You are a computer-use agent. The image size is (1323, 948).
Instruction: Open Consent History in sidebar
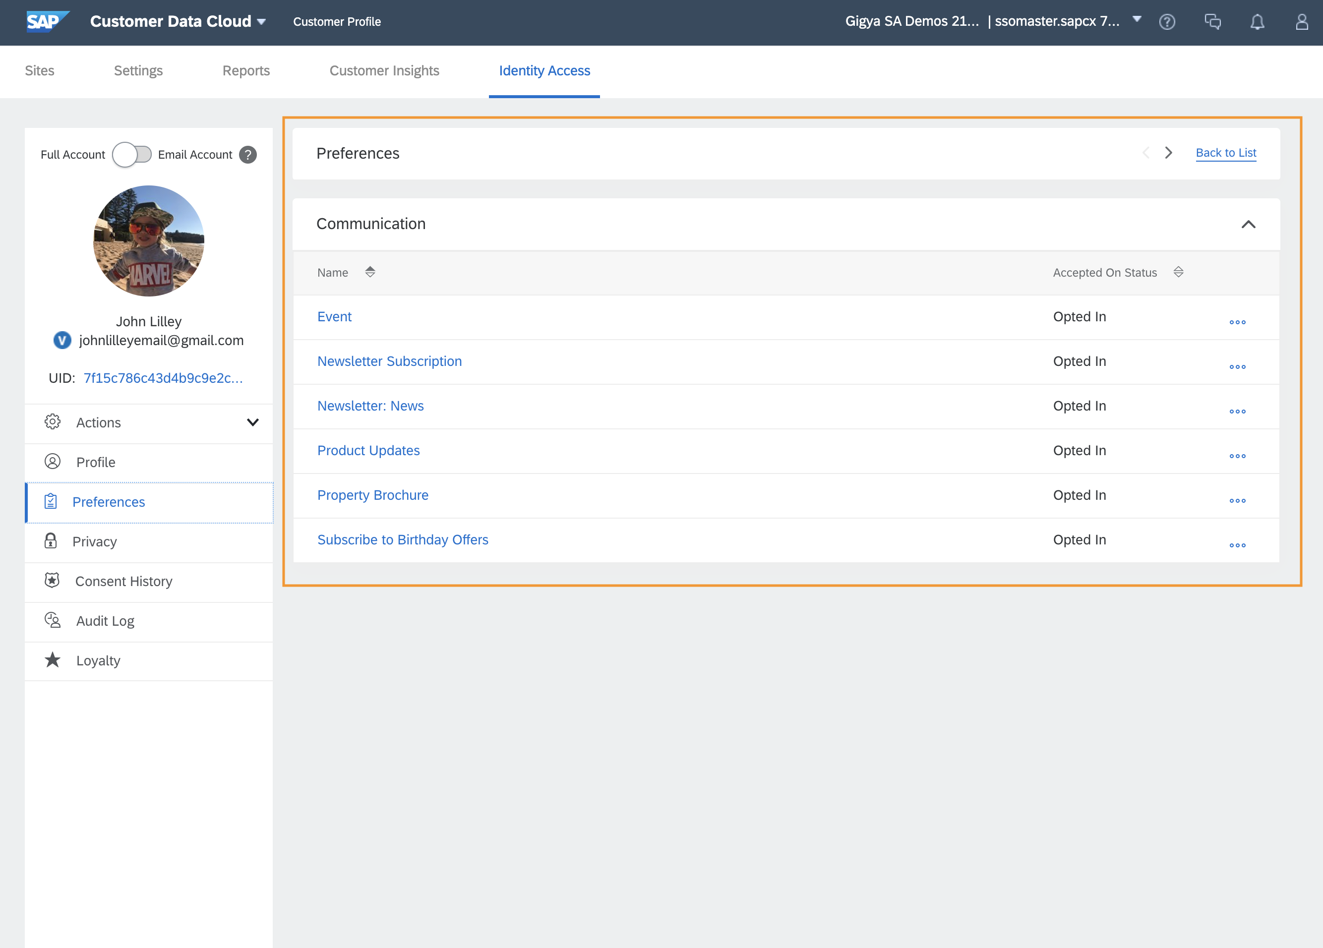[x=123, y=581]
